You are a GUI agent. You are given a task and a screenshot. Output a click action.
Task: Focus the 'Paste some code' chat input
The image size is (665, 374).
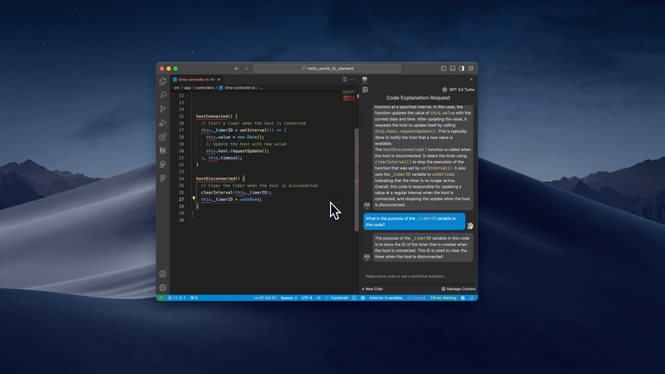[x=418, y=276]
